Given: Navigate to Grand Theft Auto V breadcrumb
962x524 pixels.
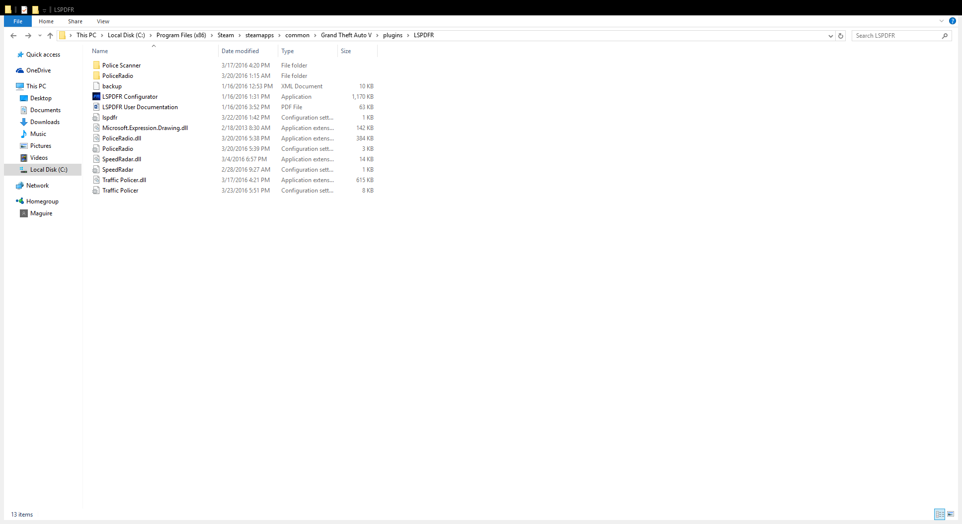Looking at the screenshot, I should click(346, 35).
